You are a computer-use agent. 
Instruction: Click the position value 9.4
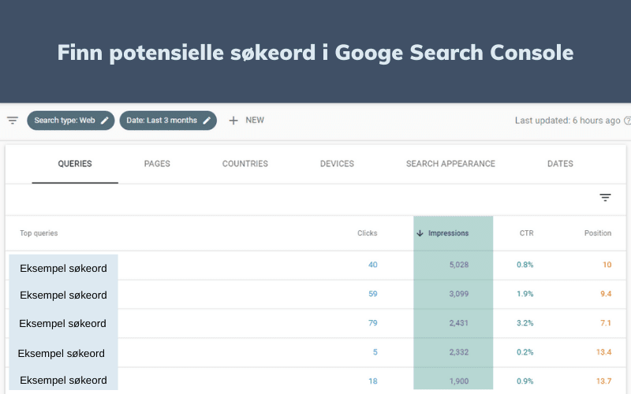(606, 294)
